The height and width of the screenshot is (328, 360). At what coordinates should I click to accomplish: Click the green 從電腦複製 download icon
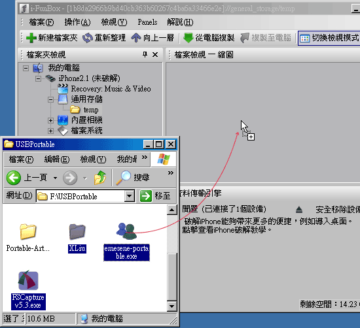pos(189,38)
